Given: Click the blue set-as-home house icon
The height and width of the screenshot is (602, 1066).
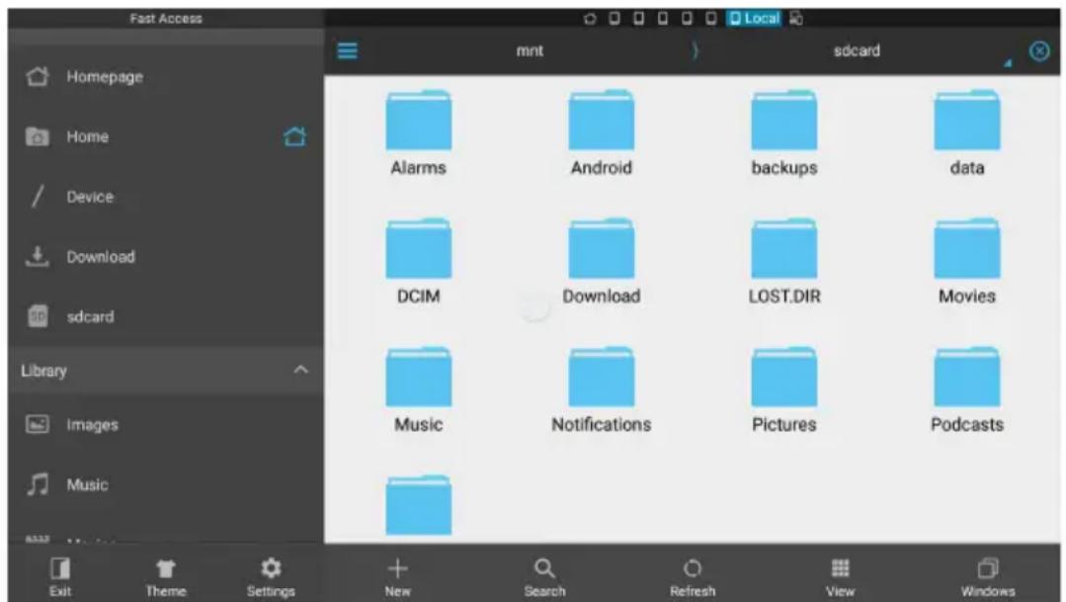Looking at the screenshot, I should [x=294, y=136].
